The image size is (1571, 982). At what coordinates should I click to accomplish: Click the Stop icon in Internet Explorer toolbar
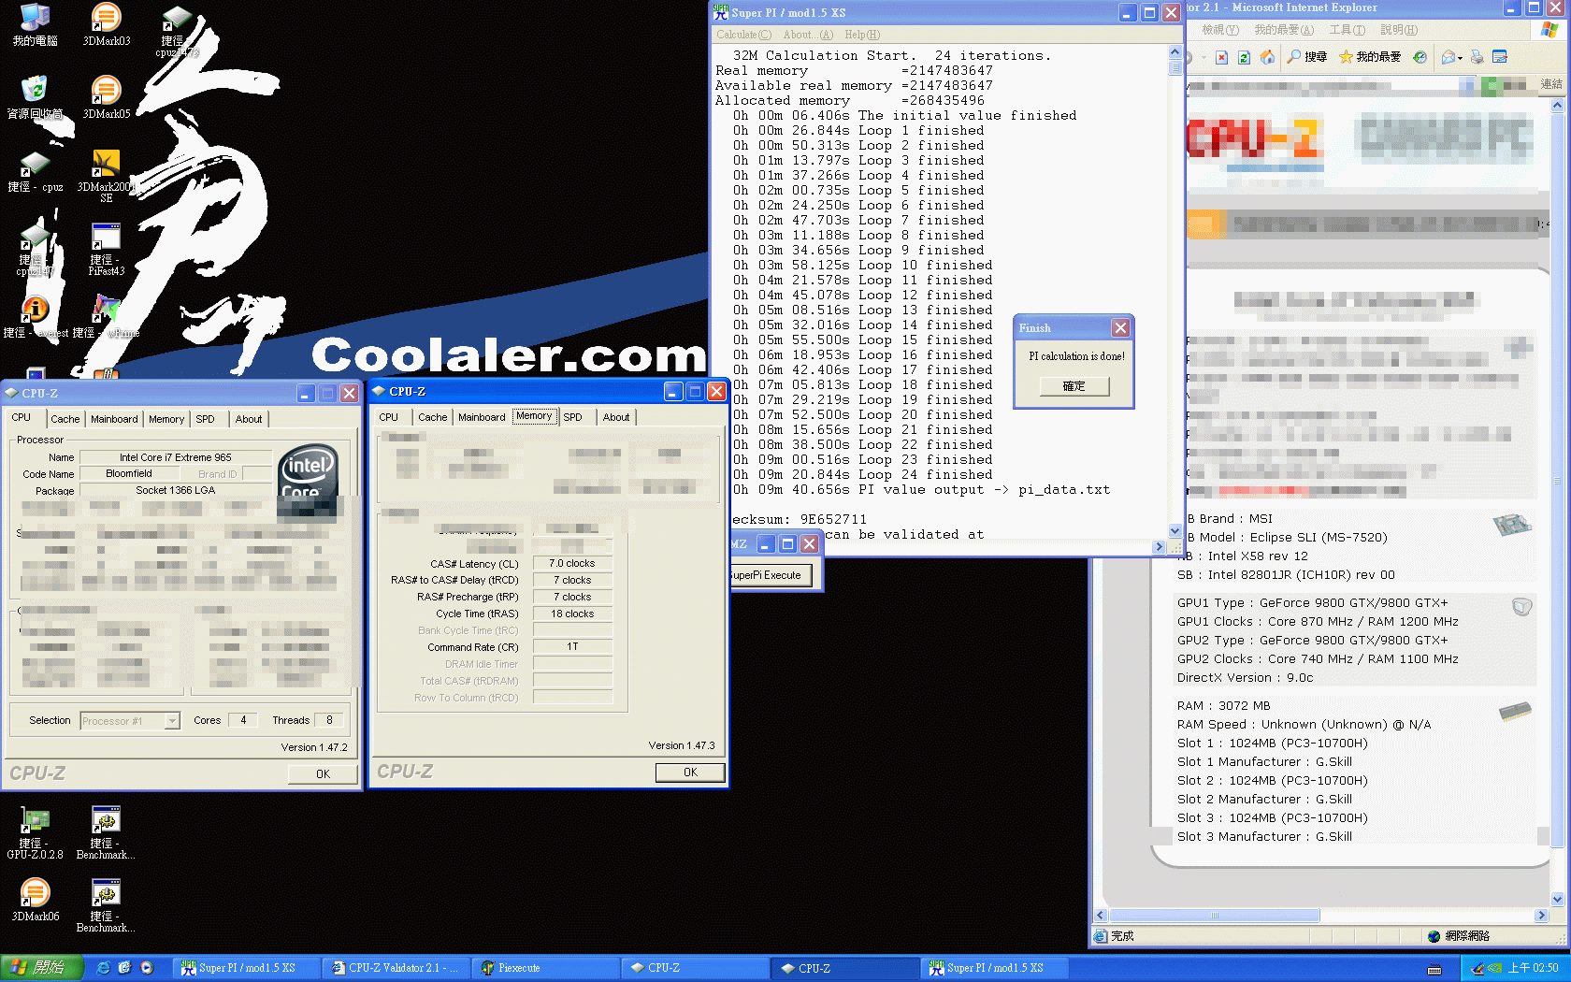pyautogui.click(x=1221, y=57)
